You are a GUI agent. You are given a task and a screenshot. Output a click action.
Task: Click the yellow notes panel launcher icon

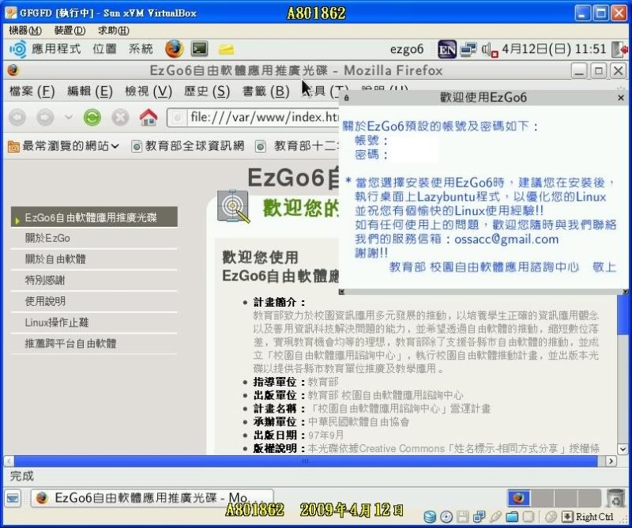pos(226,49)
